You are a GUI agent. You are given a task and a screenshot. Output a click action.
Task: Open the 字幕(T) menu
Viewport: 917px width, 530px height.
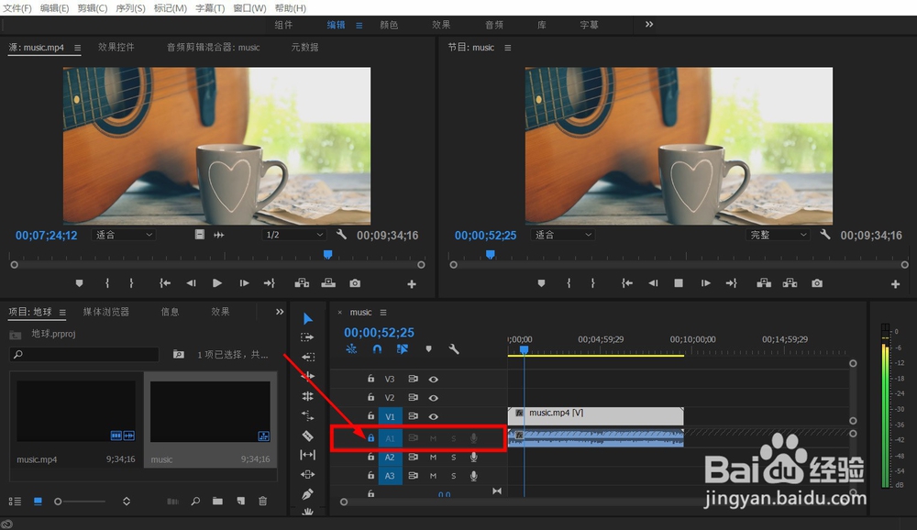[210, 8]
